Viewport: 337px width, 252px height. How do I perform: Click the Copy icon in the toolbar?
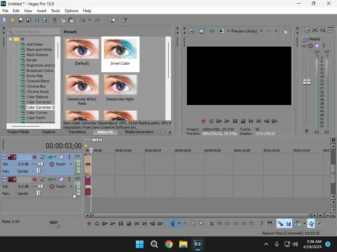point(63,20)
